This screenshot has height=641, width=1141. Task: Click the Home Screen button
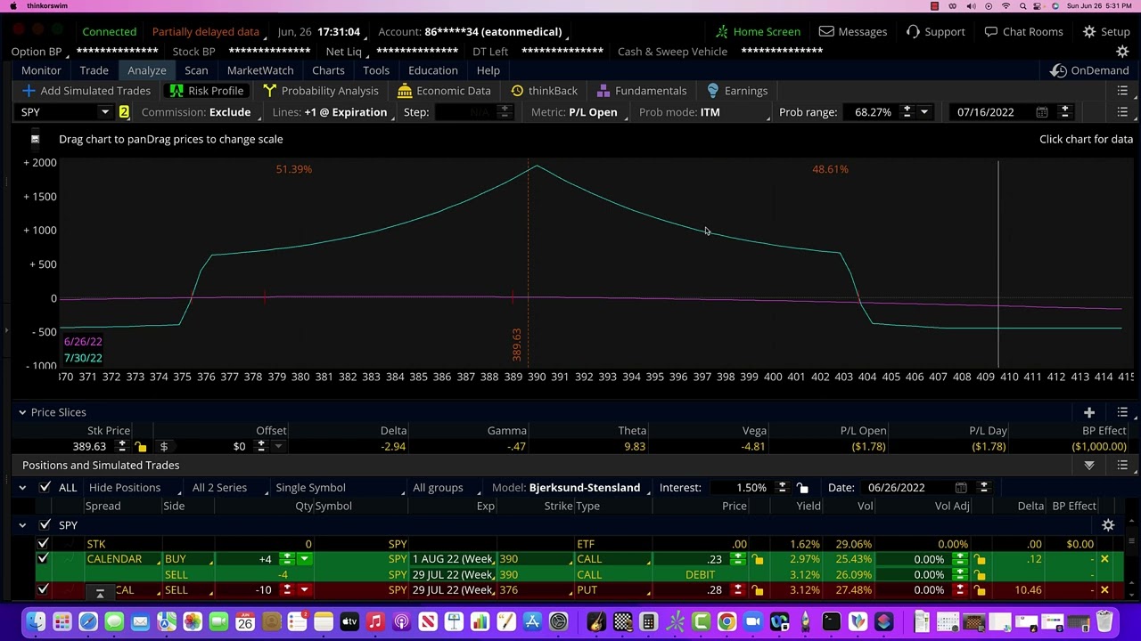point(758,32)
